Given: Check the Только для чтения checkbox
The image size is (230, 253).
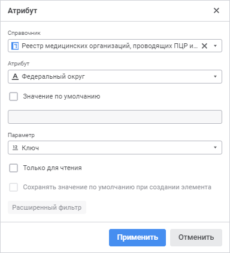Looking at the screenshot, I should [14, 168].
